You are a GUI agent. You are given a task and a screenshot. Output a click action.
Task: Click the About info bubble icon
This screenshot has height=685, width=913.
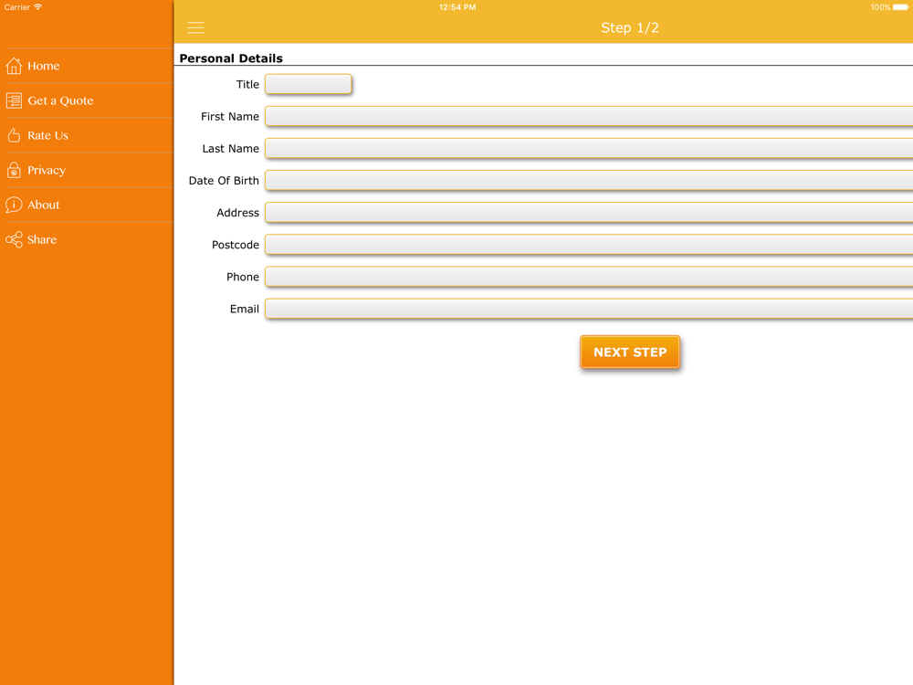coord(14,205)
